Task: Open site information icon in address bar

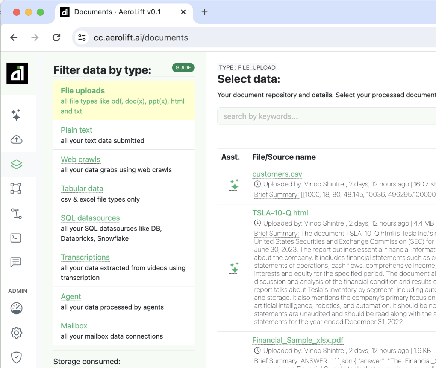Action: click(x=82, y=37)
